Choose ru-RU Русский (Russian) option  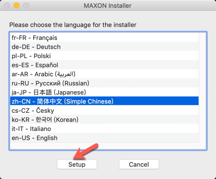104,83
